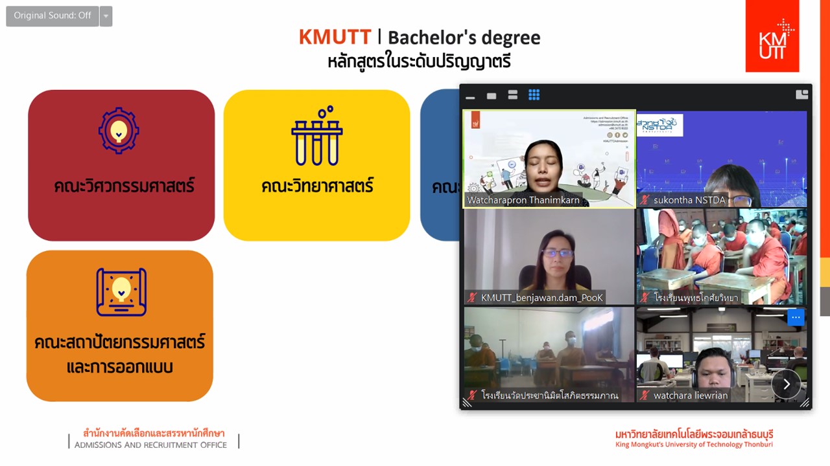
Task: Click the blueprint lightbulb icon on Architecture card
Action: tap(121, 292)
